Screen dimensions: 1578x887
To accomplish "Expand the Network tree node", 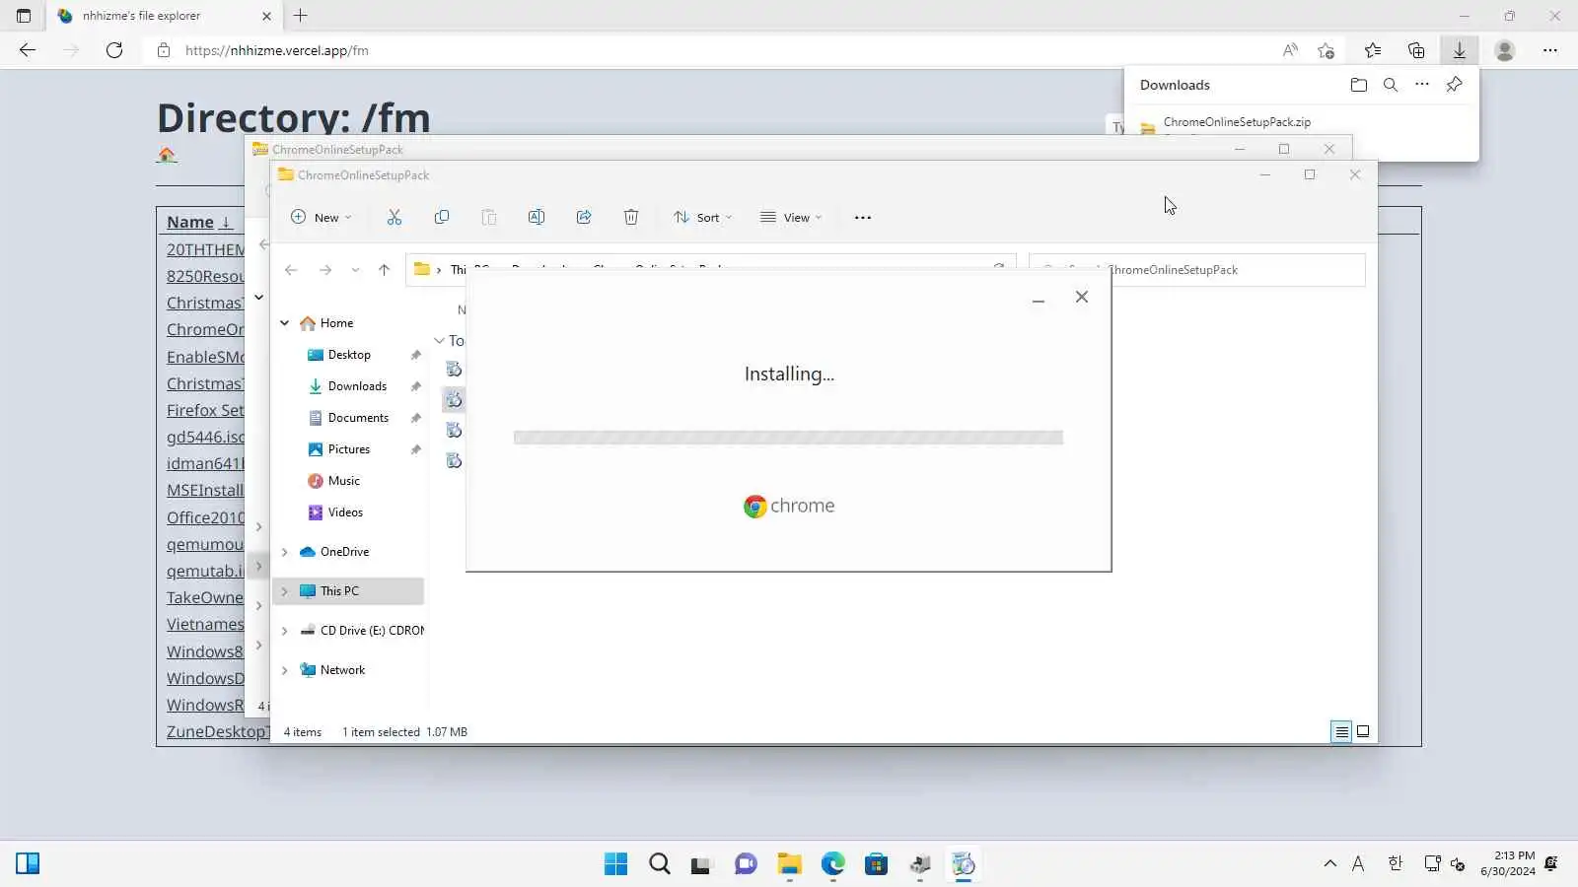I will [x=285, y=670].
